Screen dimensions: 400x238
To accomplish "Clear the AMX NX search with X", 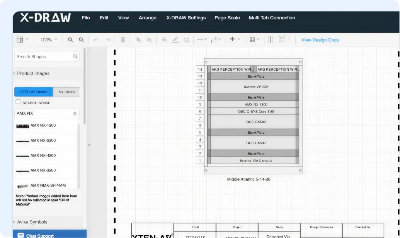I will coord(75,114).
